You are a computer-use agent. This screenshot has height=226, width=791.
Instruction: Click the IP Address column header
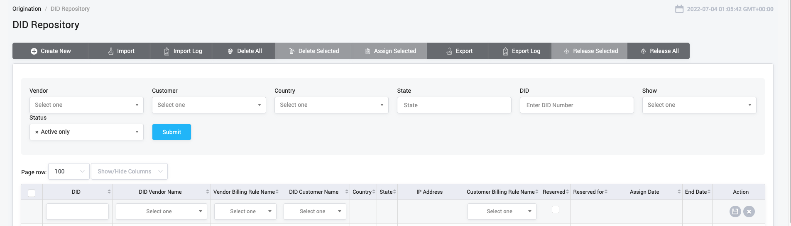pos(430,192)
